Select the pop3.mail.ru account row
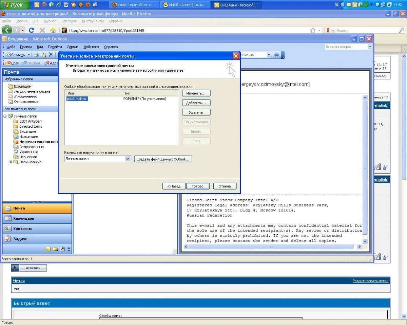Viewport: 407px width, 326px height. [x=121, y=99]
